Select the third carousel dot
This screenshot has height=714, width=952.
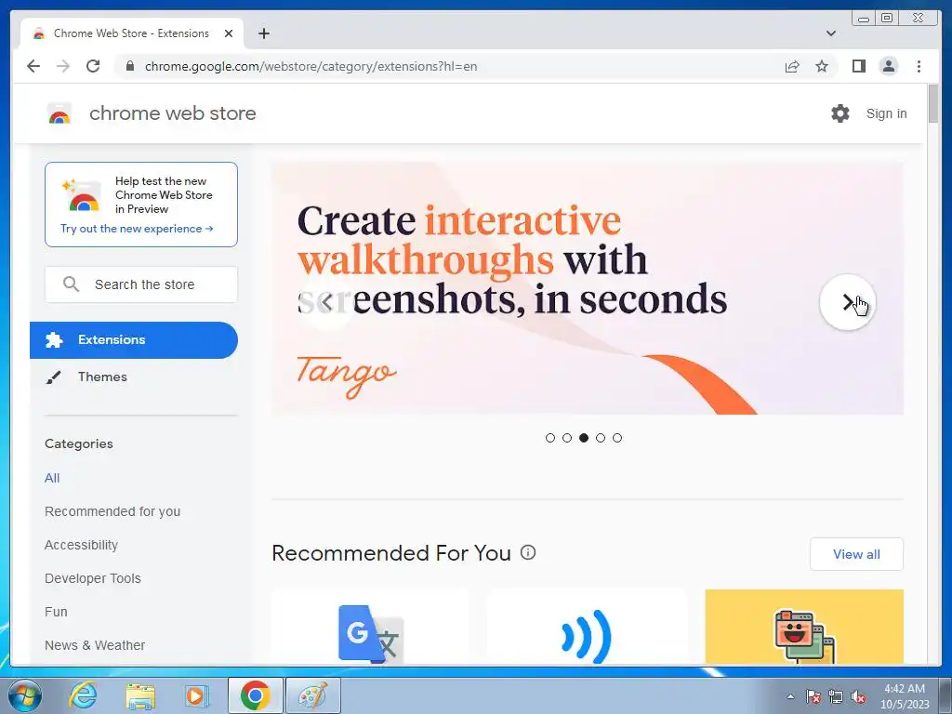(584, 438)
